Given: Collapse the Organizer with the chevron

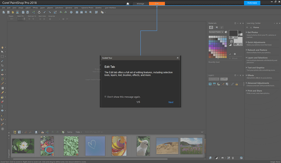Looking at the screenshot, I should (x=202, y=132).
